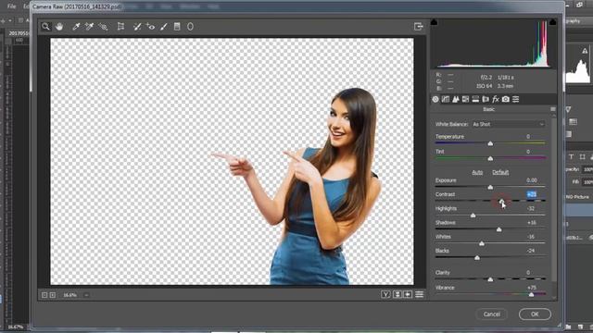Image resolution: width=593 pixels, height=333 pixels.
Task: Click the zoom out minus button
Action: (x=44, y=295)
